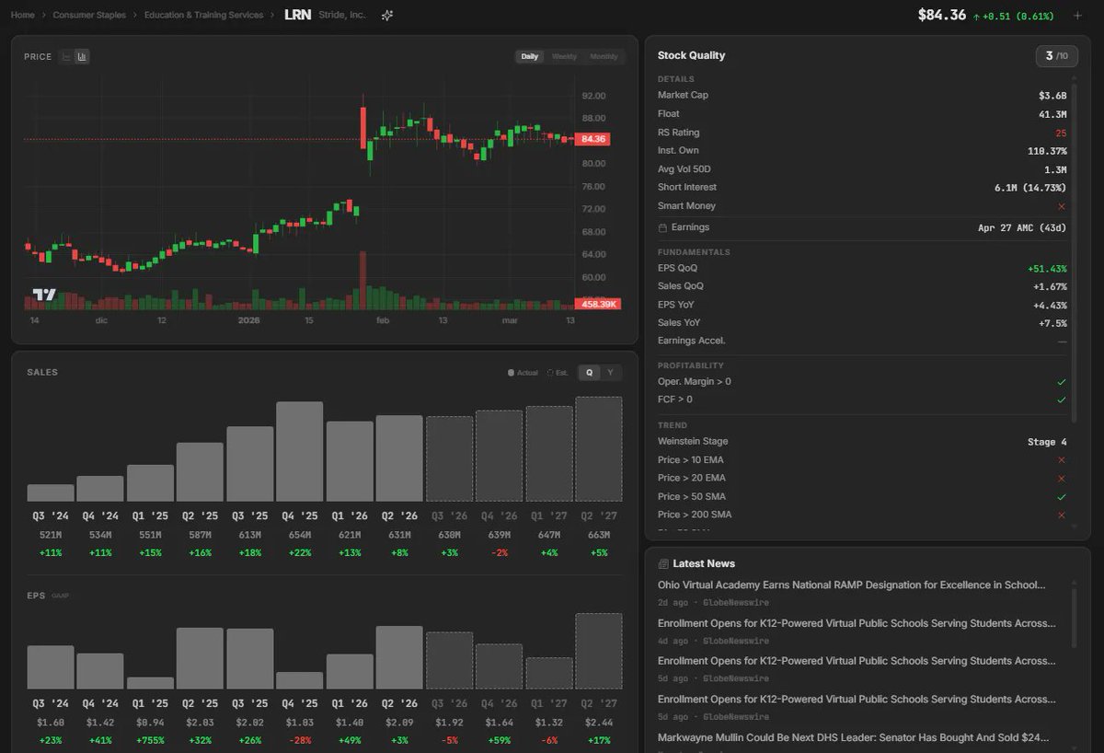The width and height of the screenshot is (1104, 753).
Task: Switch Sales chart to yearly using Y toggle
Action: [613, 372]
